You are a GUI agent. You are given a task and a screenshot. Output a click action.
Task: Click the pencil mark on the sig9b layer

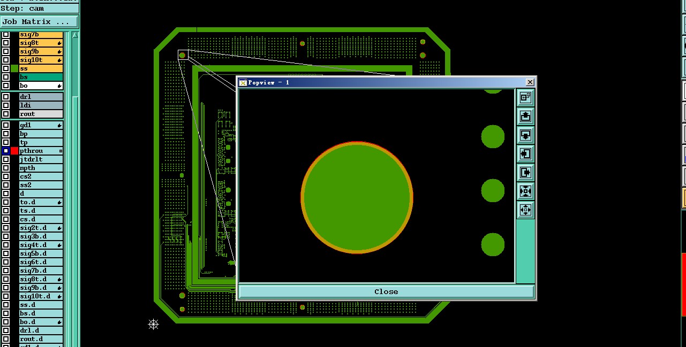59,51
